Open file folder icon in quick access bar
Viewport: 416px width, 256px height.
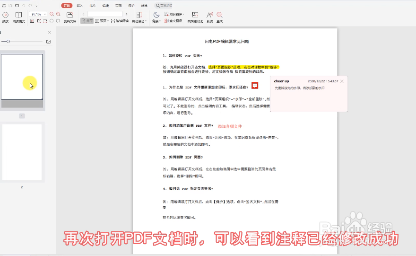(x=4, y=5)
